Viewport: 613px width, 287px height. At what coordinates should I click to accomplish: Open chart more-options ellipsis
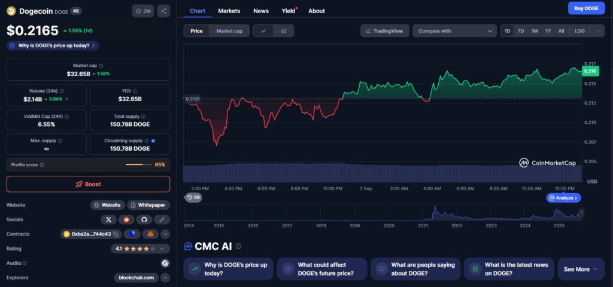point(598,31)
